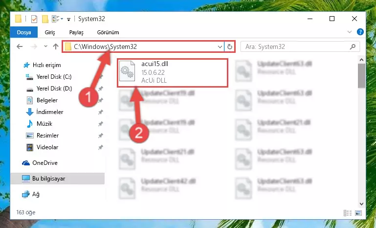Select Bu bilgisayar in navigation pane

point(58,179)
